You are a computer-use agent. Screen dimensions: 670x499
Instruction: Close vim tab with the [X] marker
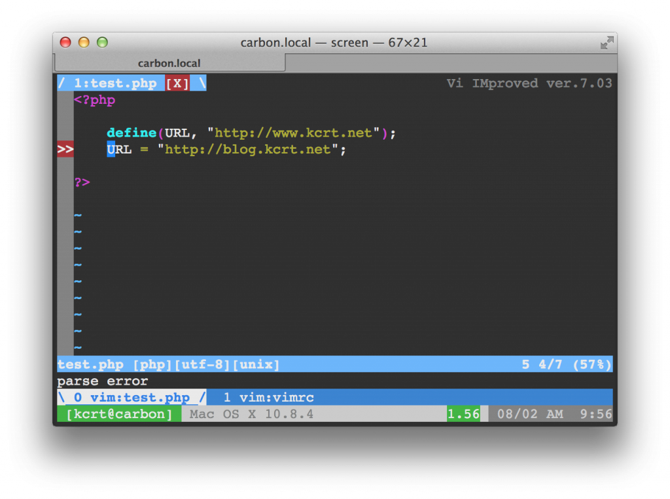point(177,83)
